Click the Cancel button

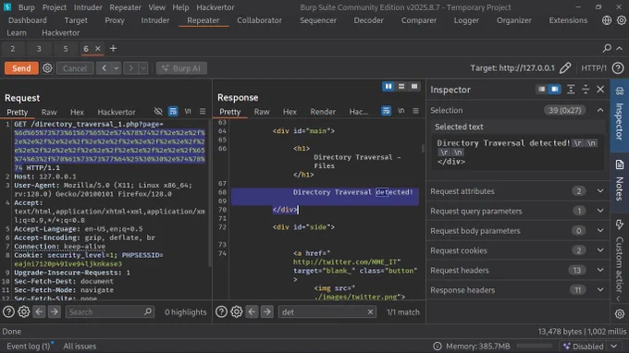click(x=75, y=68)
